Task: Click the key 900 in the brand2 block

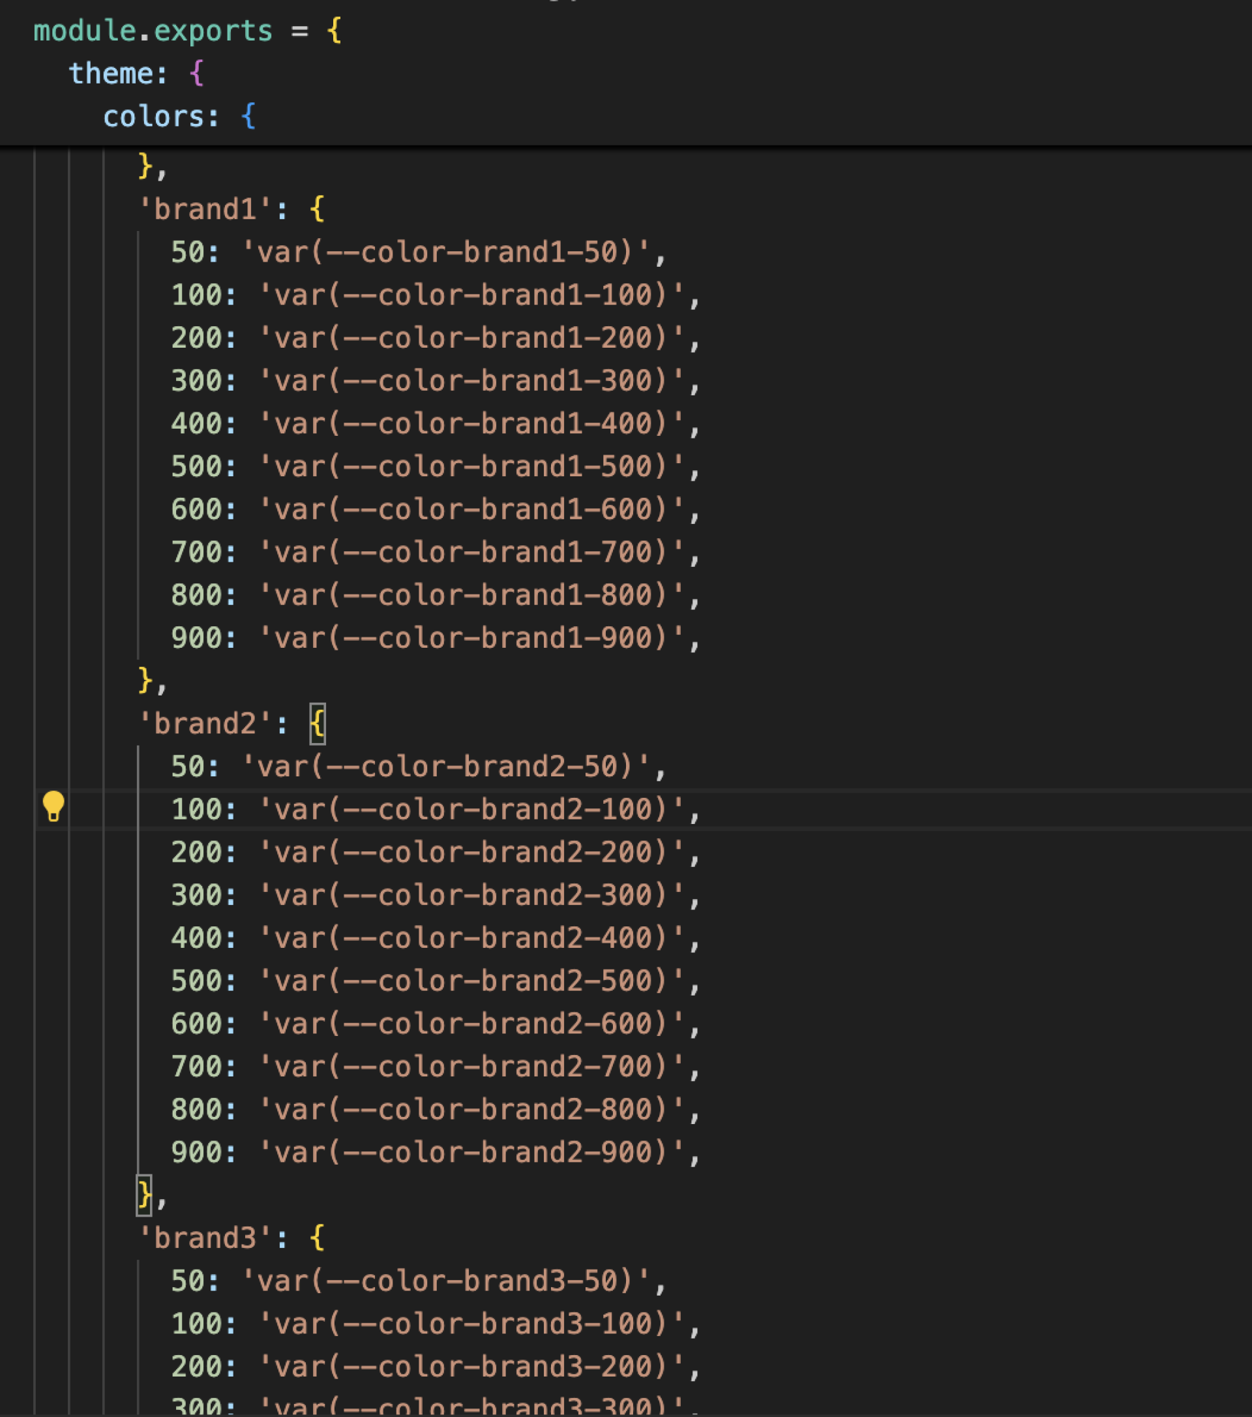Action: pyautogui.click(x=196, y=1152)
